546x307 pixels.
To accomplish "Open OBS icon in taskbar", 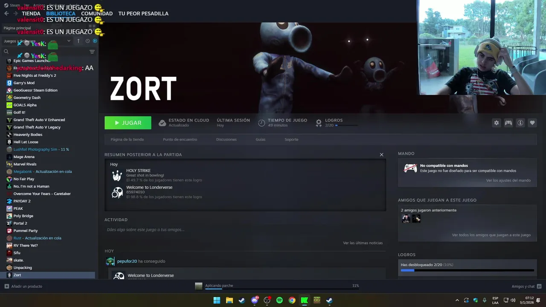I will click(267, 300).
